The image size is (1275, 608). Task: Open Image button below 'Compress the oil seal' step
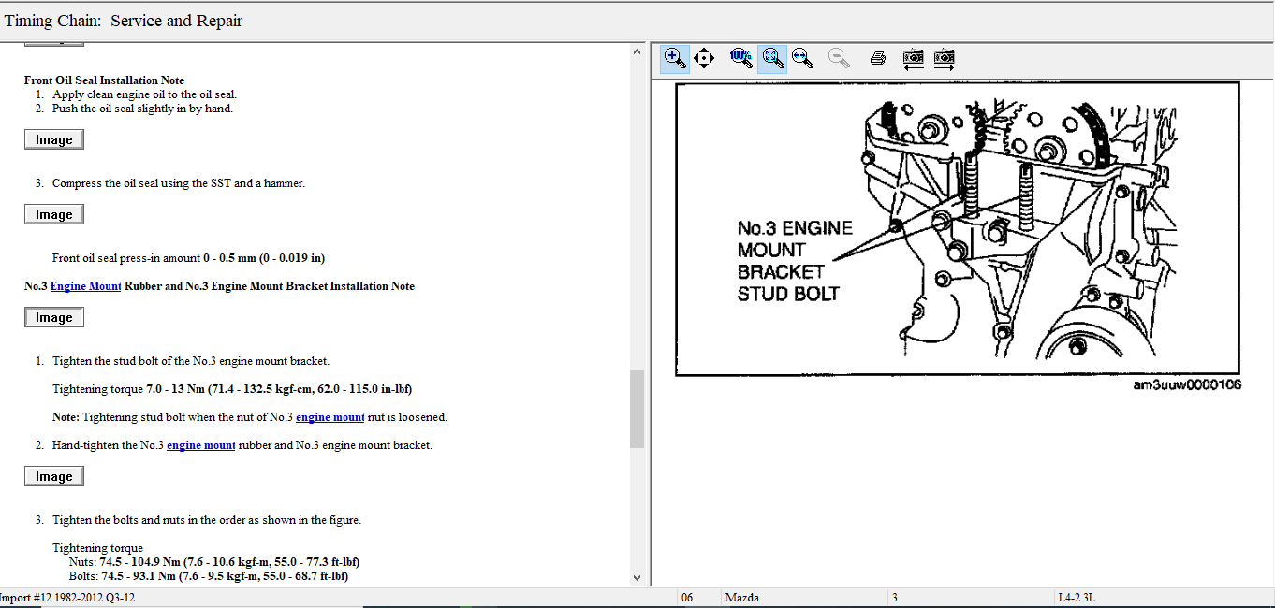pos(53,214)
